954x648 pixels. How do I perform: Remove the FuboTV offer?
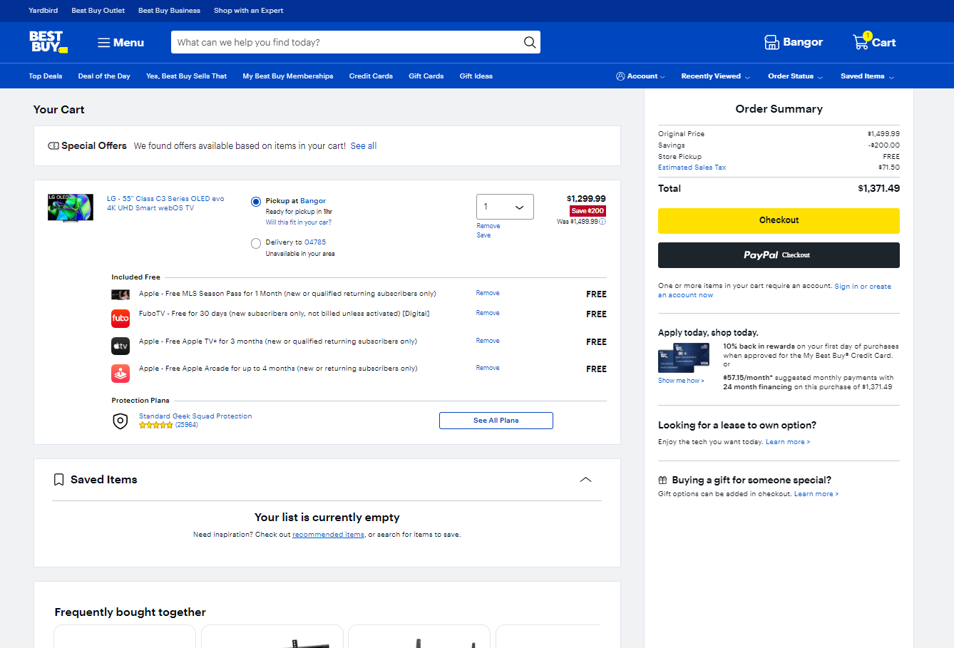(488, 313)
